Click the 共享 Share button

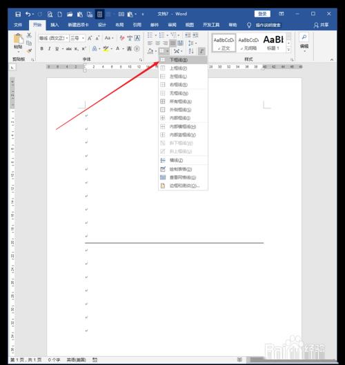click(x=322, y=25)
